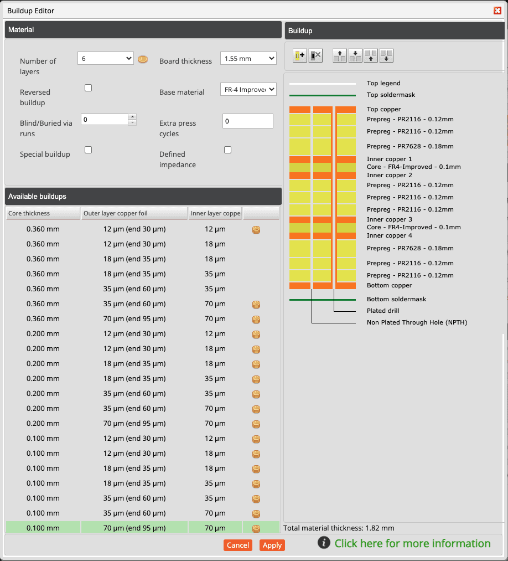Select the 0.360 mm 18 µm/35 µm buildup row
Screen dimensions: 508x561
click(143, 274)
